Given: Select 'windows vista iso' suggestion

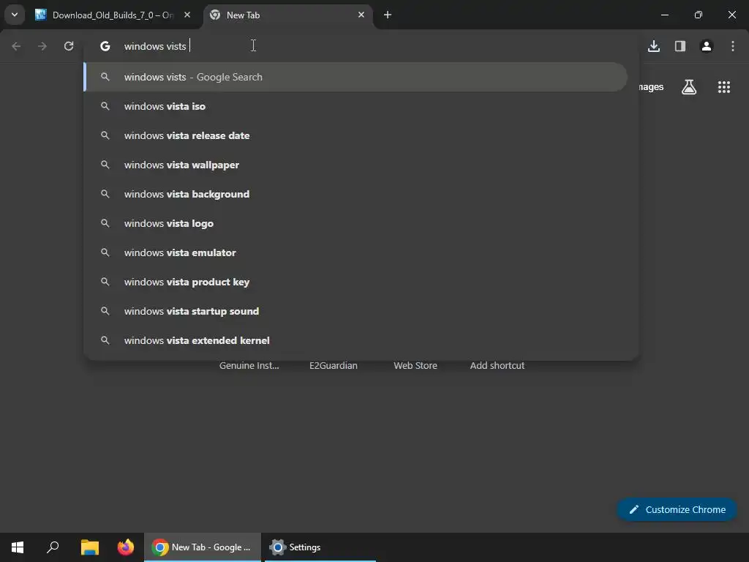Looking at the screenshot, I should click(x=355, y=106).
